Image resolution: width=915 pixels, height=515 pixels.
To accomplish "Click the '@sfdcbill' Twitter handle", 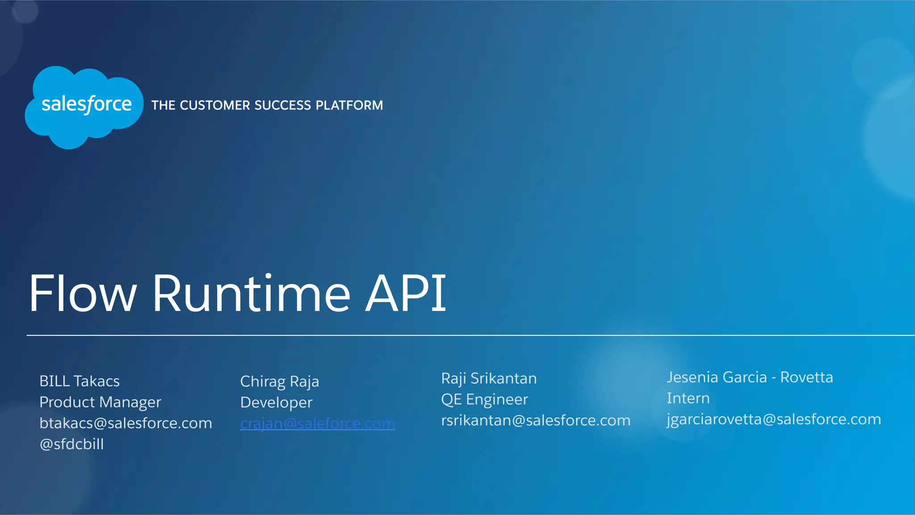I will 71,444.
